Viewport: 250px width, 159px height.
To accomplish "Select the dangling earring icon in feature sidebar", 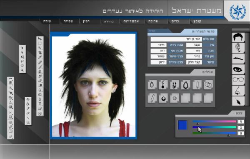I will tap(238, 101).
